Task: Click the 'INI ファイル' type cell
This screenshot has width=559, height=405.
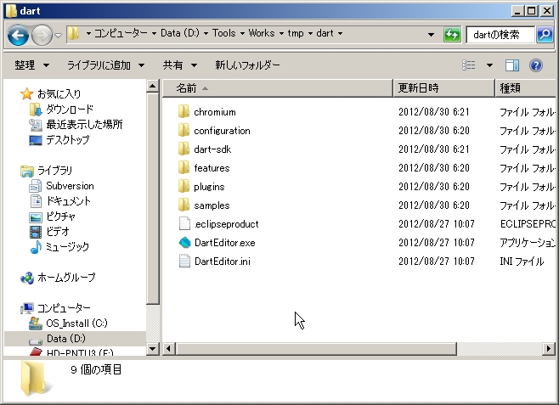Action: click(522, 262)
